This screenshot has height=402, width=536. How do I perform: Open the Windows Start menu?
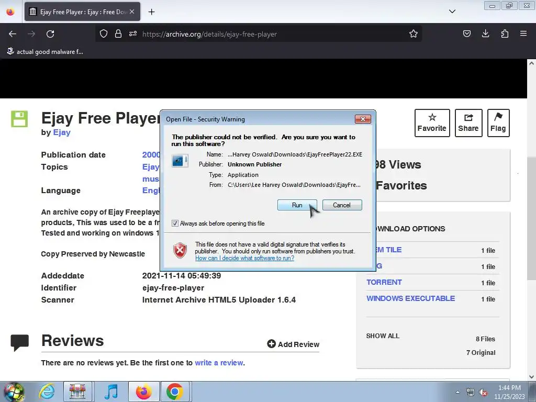(14, 392)
